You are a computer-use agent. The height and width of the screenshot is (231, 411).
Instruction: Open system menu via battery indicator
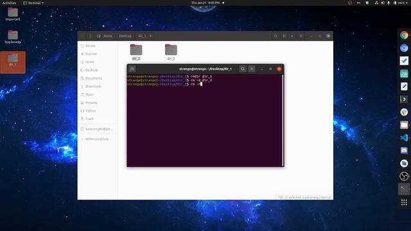tap(401, 3)
